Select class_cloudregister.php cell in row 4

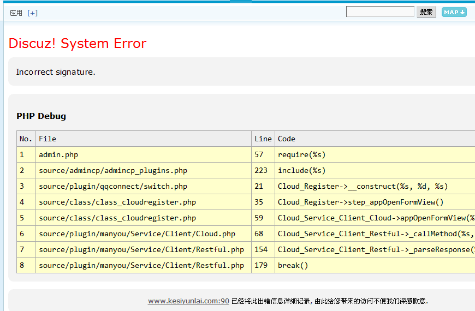pyautogui.click(x=144, y=202)
